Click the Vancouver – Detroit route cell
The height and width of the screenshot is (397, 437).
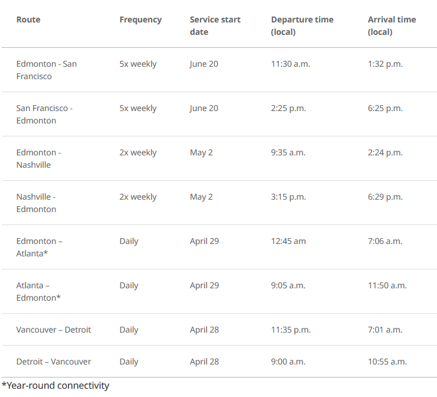pos(54,330)
